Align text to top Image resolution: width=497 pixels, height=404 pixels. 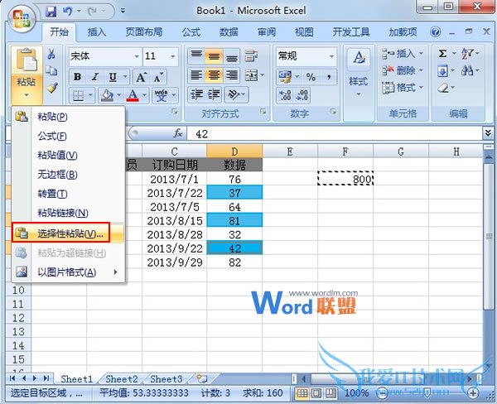196,56
